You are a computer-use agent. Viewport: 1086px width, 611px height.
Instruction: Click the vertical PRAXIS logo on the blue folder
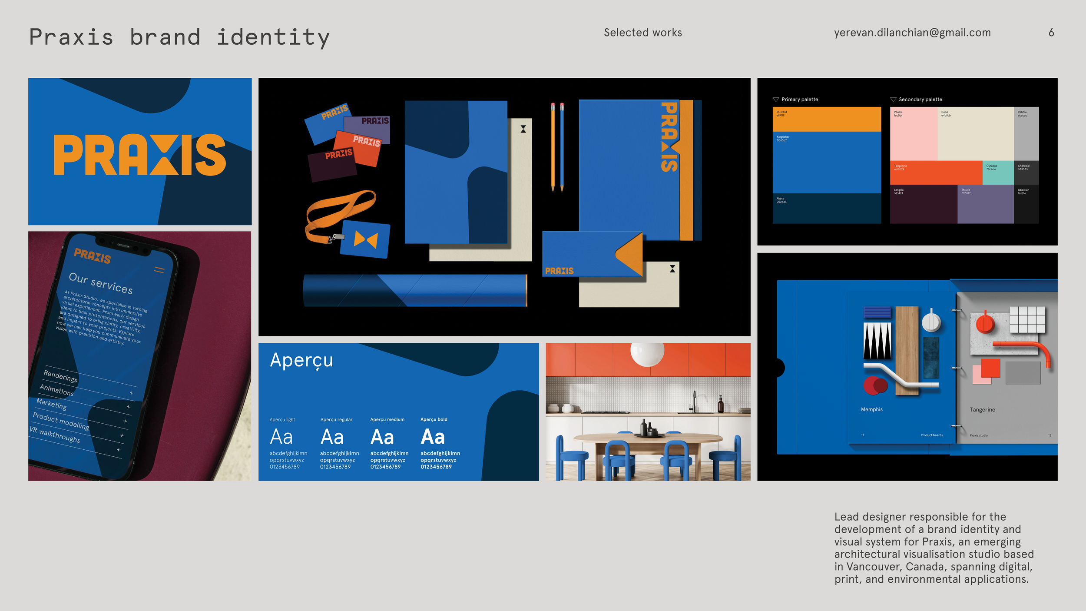[x=669, y=137]
